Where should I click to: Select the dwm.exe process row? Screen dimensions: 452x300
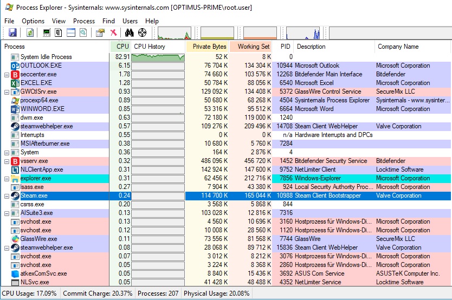tap(226, 118)
